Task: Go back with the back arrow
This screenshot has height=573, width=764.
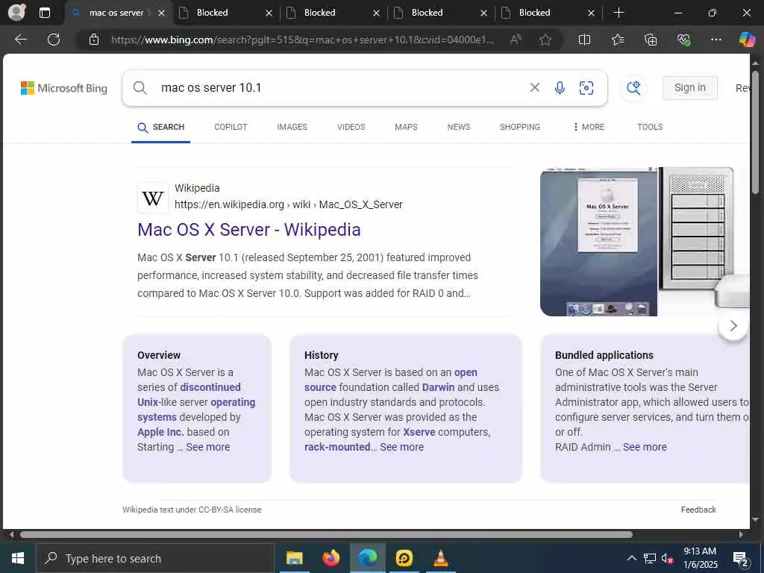Action: [20, 40]
